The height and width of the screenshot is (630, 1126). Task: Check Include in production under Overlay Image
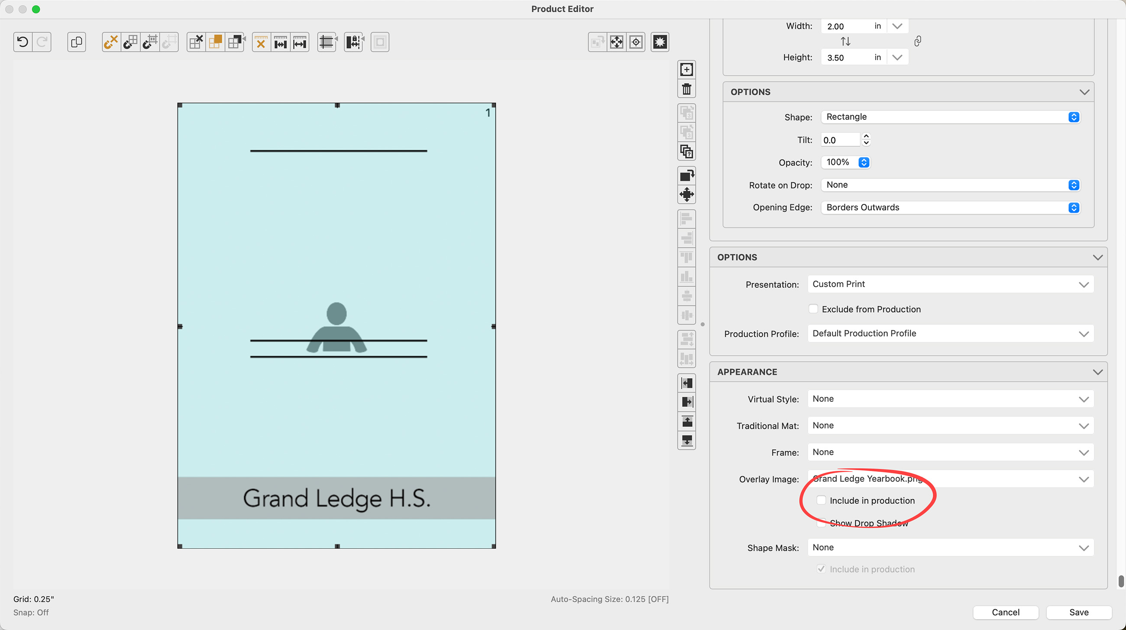822,500
